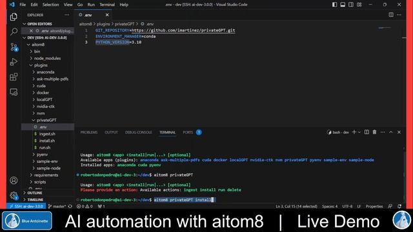Open the Remote Explorer icon
The height and width of the screenshot is (232, 413).
point(14,92)
